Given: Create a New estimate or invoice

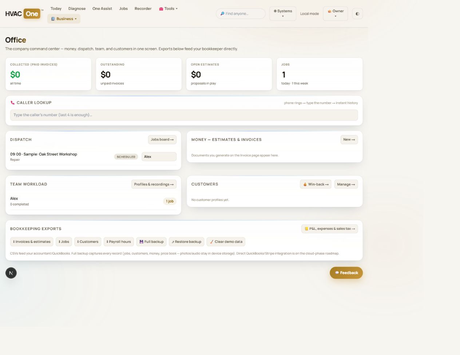Looking at the screenshot, I should coord(349,139).
